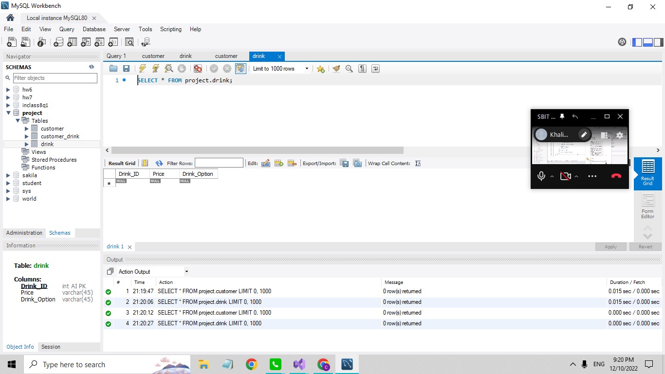Refresh schemas list in Navigator
665x374 pixels.
pos(92,67)
